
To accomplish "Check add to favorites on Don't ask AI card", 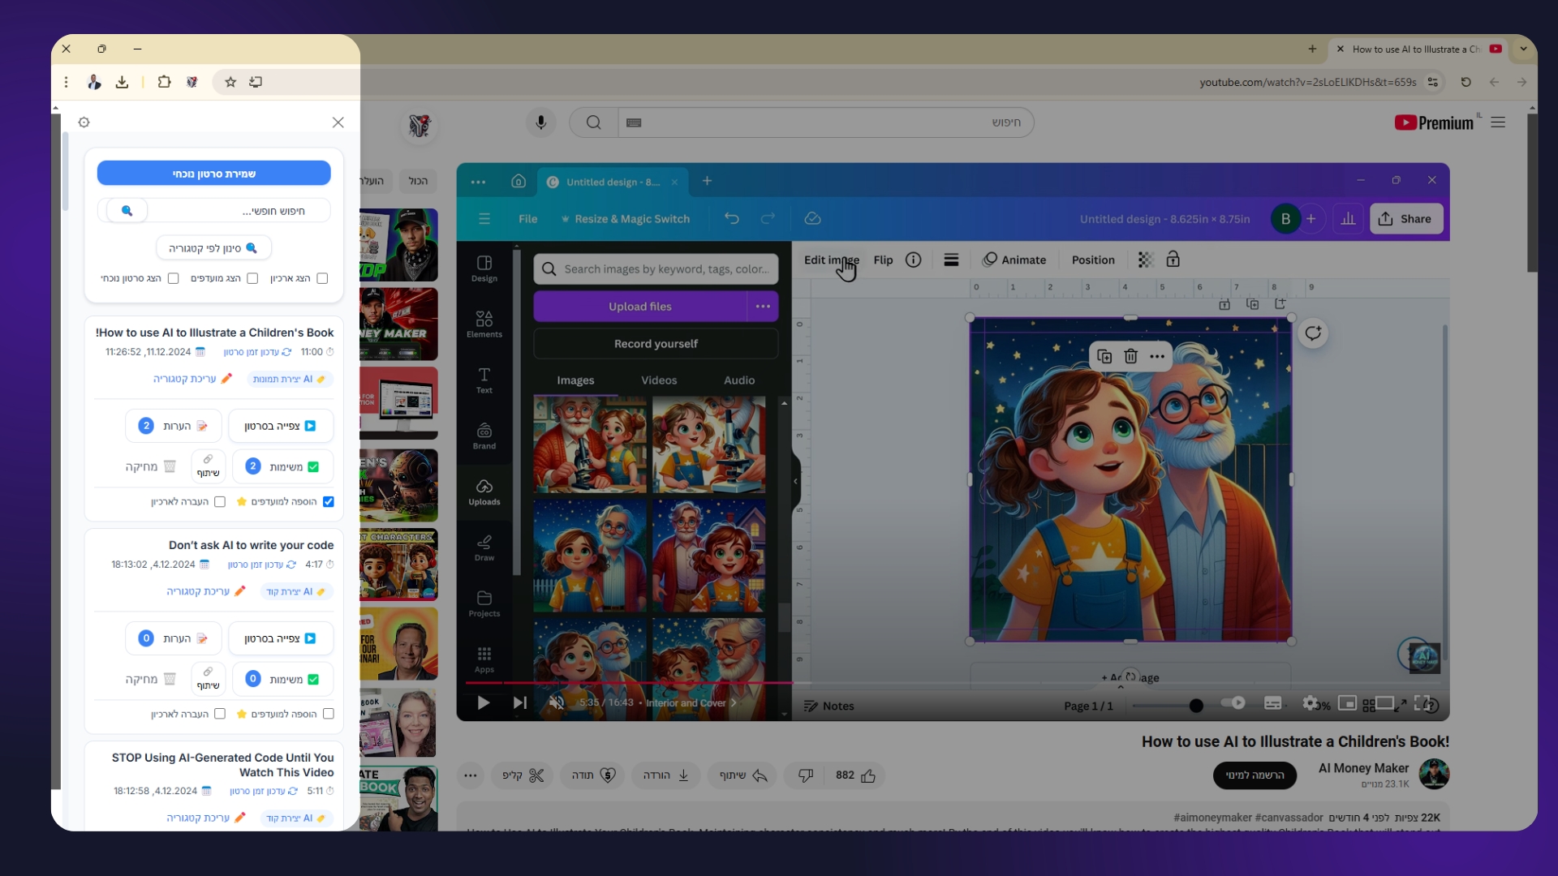I will [328, 714].
